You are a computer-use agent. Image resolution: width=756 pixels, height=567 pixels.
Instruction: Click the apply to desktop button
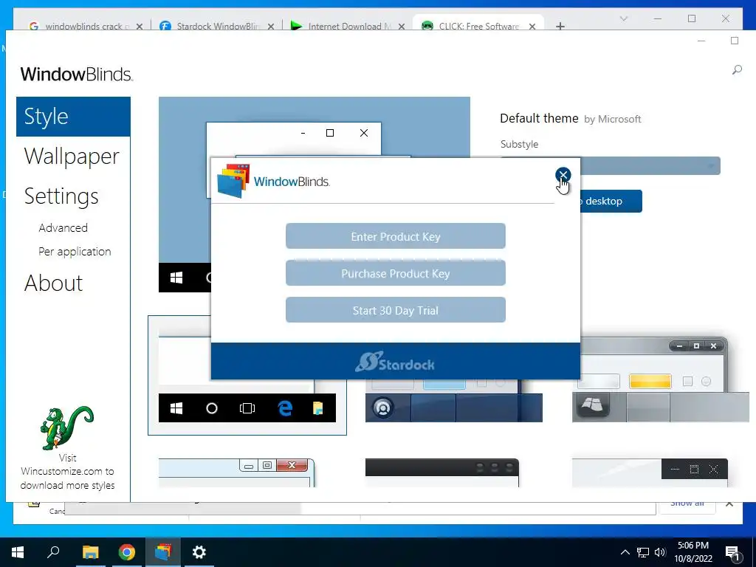point(611,201)
